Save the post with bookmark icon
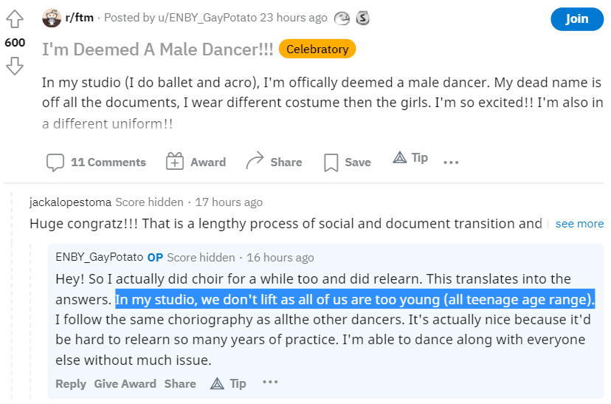The height and width of the screenshot is (404, 611). coord(331,162)
